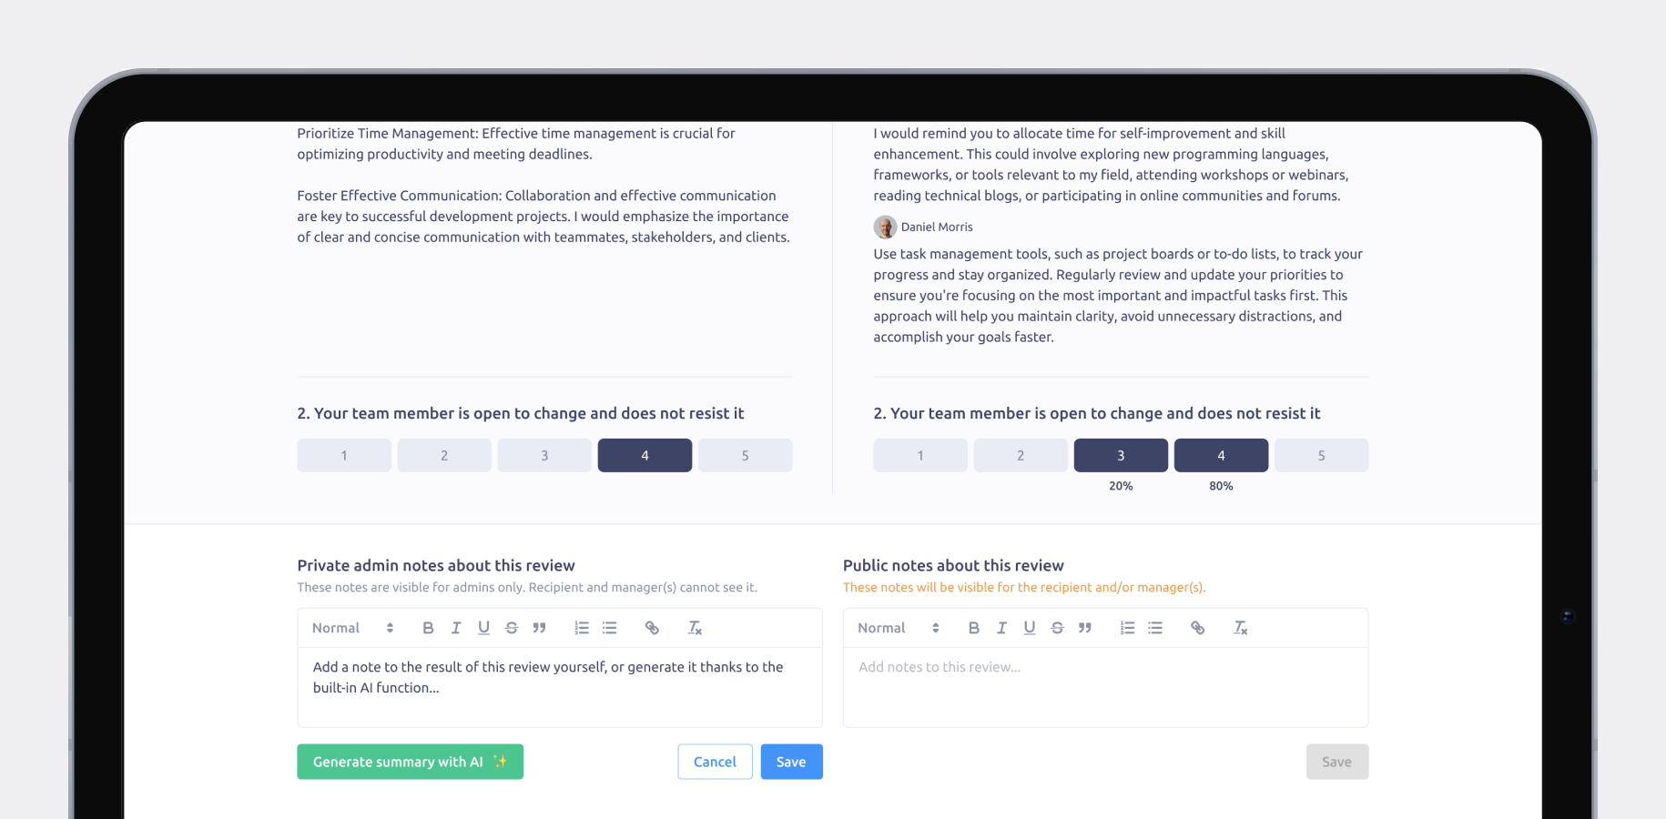Underline text in public notes editor

[1030, 628]
